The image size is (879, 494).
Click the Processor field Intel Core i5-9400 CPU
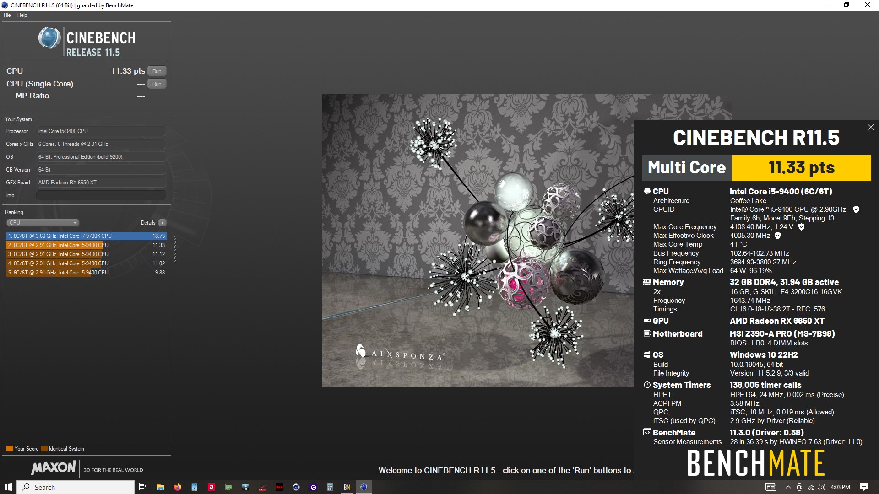(x=101, y=131)
